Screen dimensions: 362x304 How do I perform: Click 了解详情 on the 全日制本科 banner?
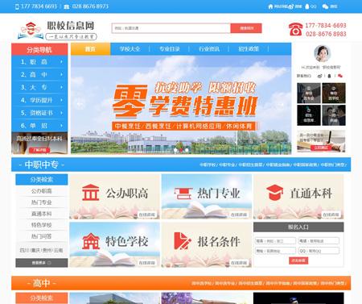(x=39, y=150)
